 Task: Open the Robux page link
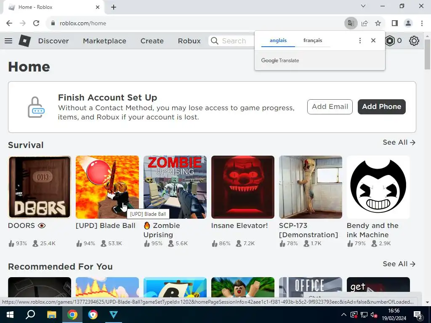tap(189, 41)
